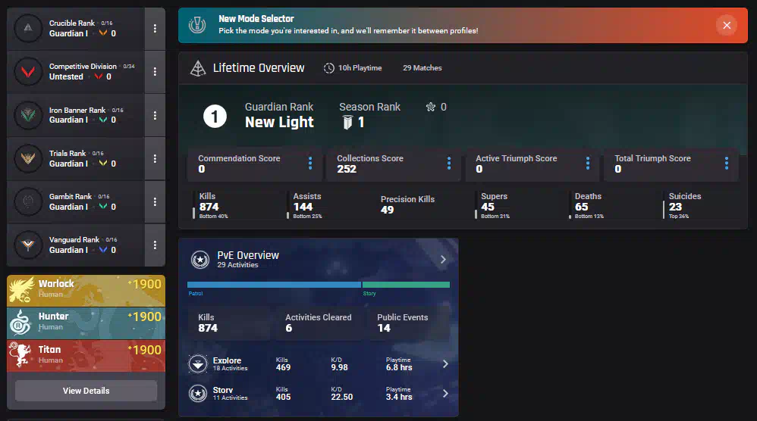Select the Titan character card
The width and height of the screenshot is (757, 421).
click(x=86, y=355)
